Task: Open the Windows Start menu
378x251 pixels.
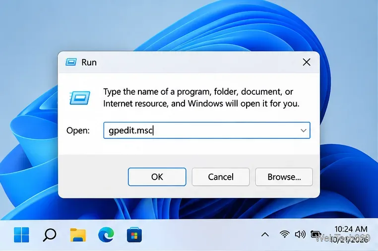Action: coord(21,235)
